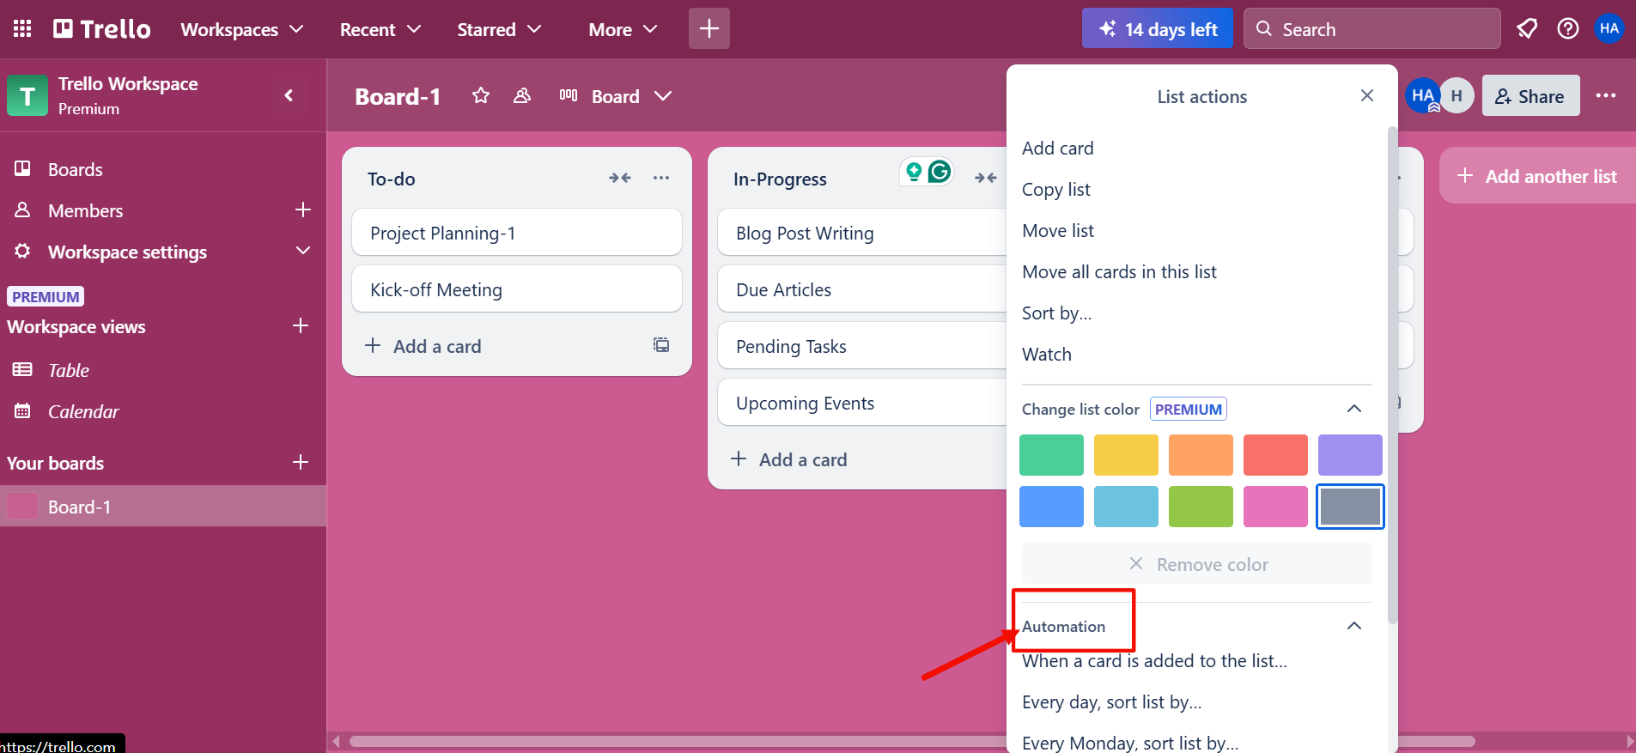The height and width of the screenshot is (753, 1636).
Task: Open the Kick-off Meeting card
Action: point(517,289)
